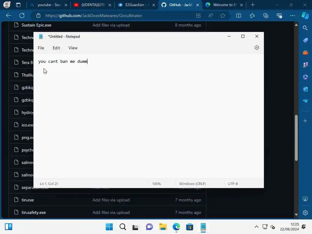
Task: Open Edge Settings and more menu
Action: 292,16
